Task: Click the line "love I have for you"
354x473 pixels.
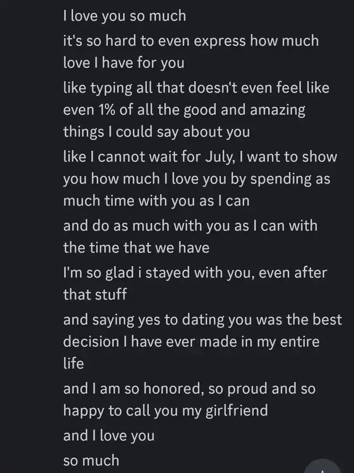Action: [x=124, y=63]
